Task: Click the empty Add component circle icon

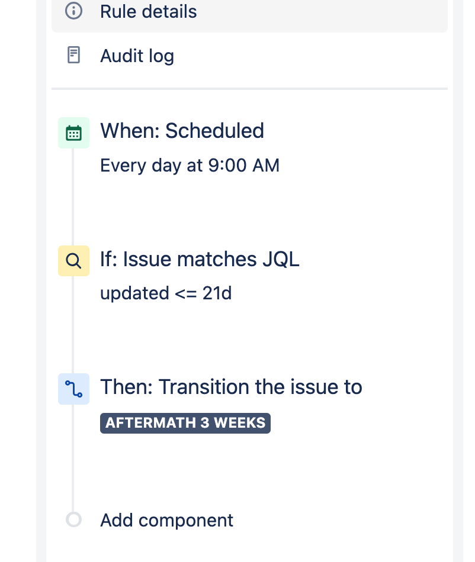Action: (73, 519)
